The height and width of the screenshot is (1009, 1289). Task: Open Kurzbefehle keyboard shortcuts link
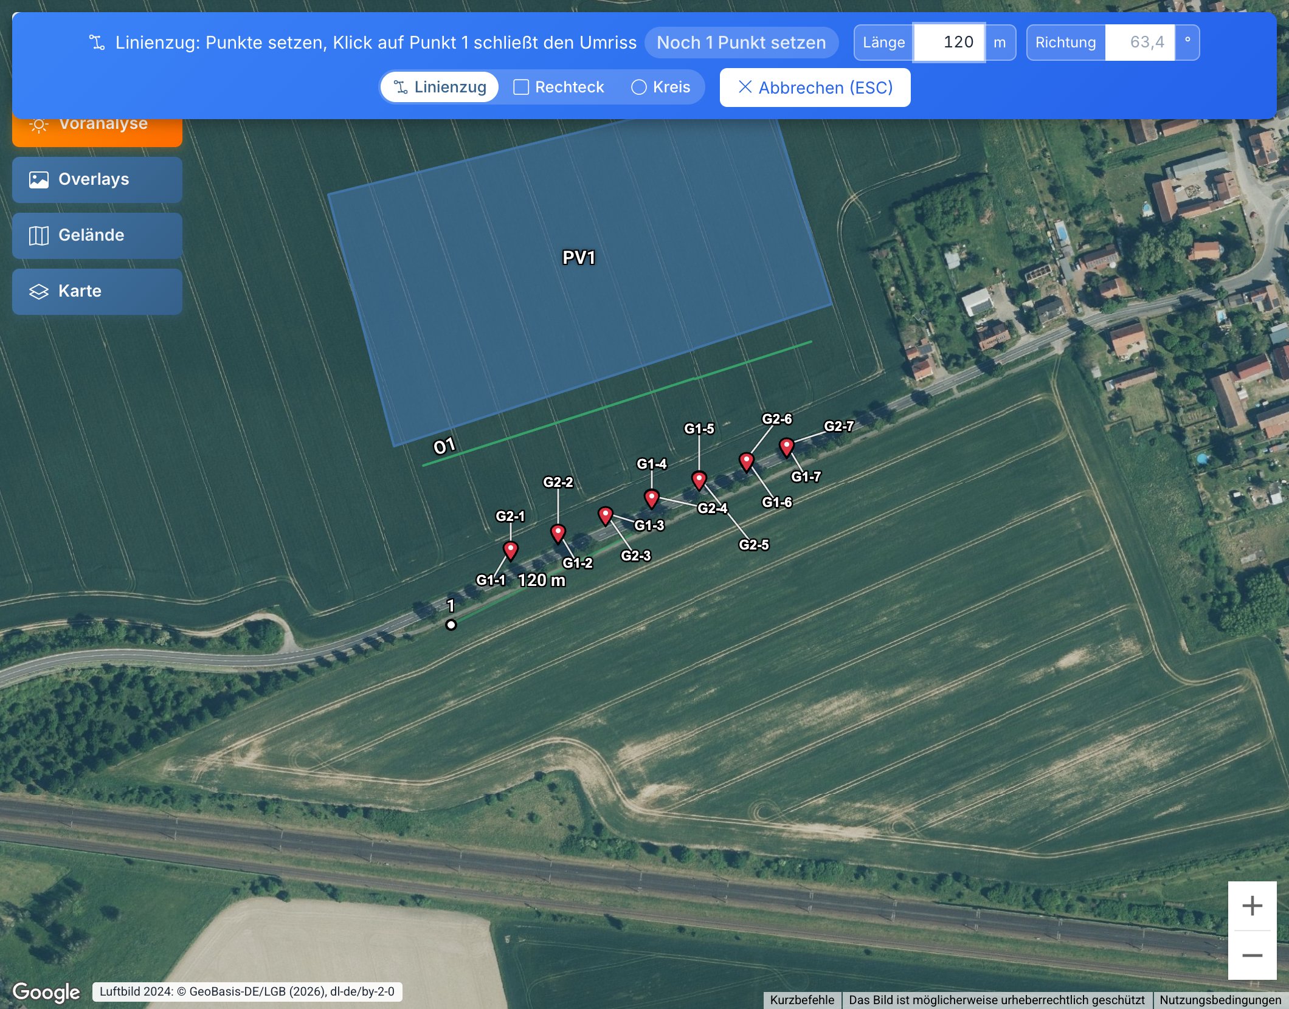click(802, 1000)
